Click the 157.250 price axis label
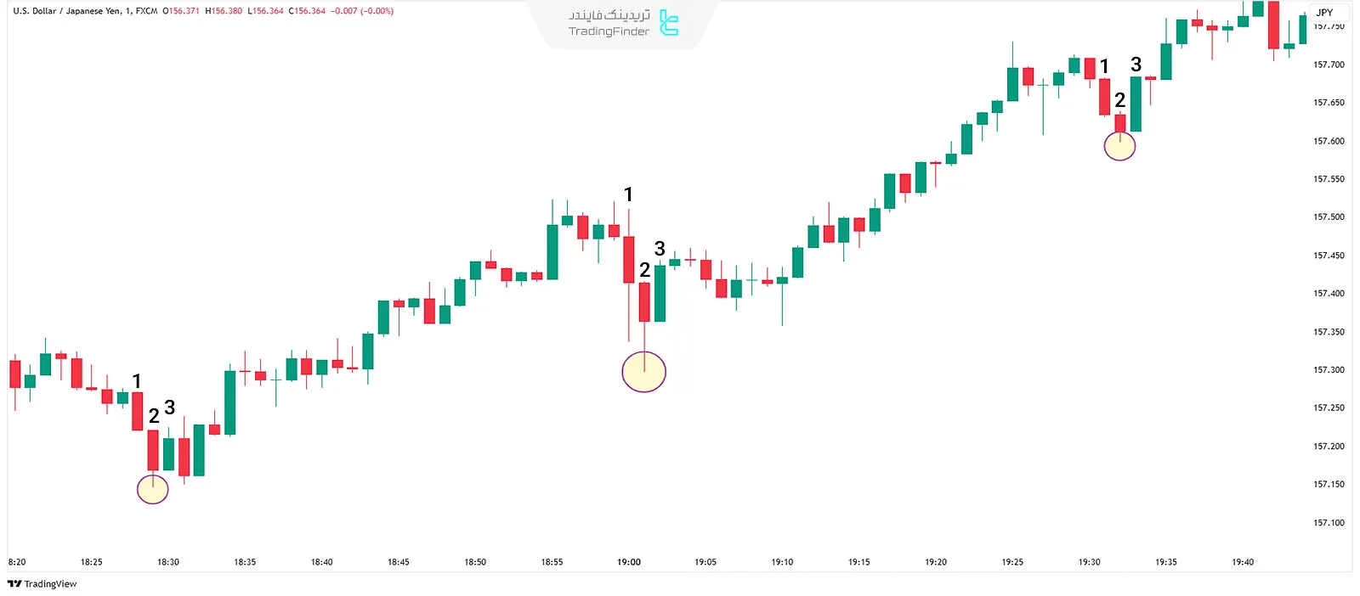This screenshot has height=596, width=1360. tap(1329, 408)
